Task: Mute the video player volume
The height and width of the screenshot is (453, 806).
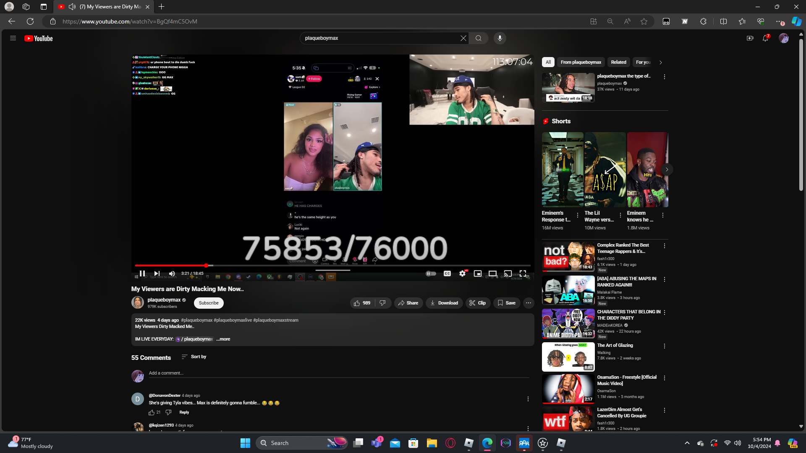Action: (x=172, y=273)
